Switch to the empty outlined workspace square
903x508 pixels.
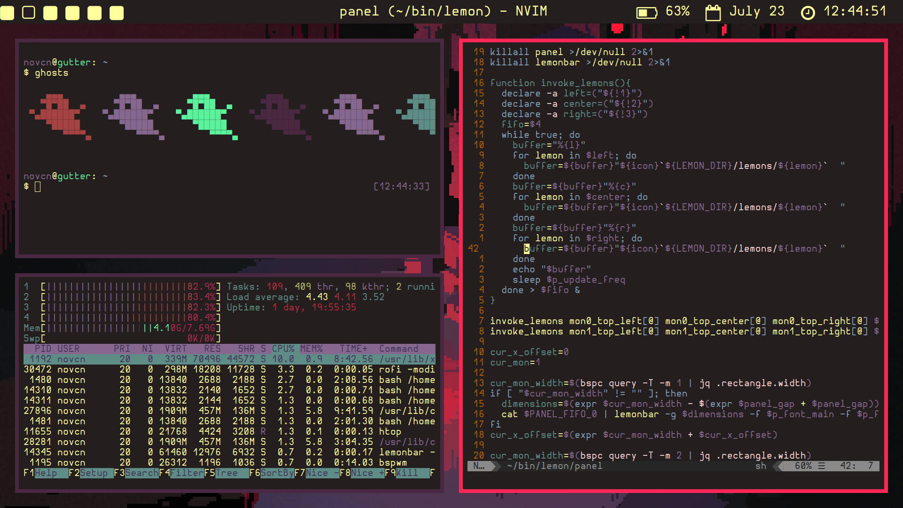coord(29,13)
